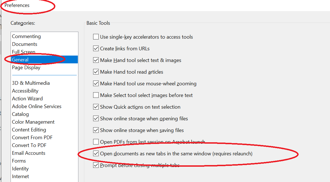The image size is (330, 182).
Task: Uncheck Make Hand tool read articles
Action: (x=96, y=72)
